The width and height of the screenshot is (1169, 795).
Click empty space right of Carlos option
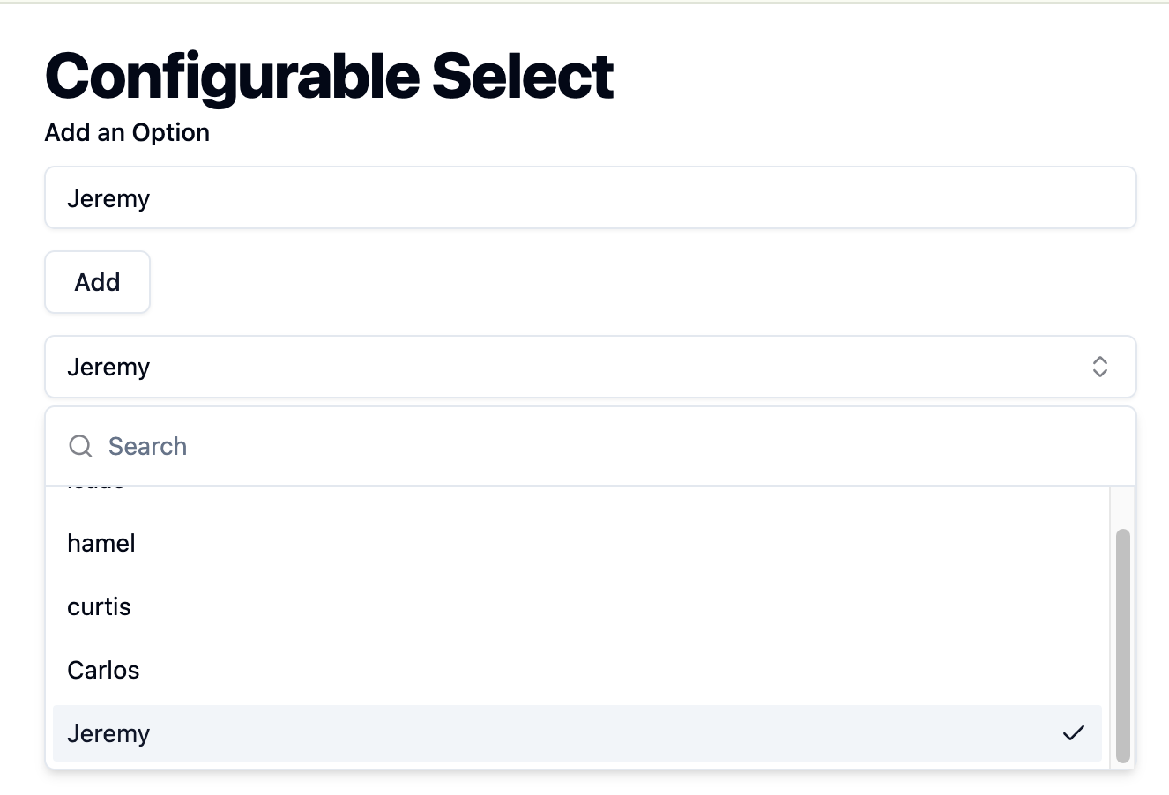click(x=617, y=670)
